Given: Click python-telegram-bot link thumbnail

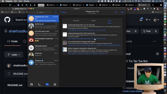Looking at the screenshot, I should coord(65,50).
